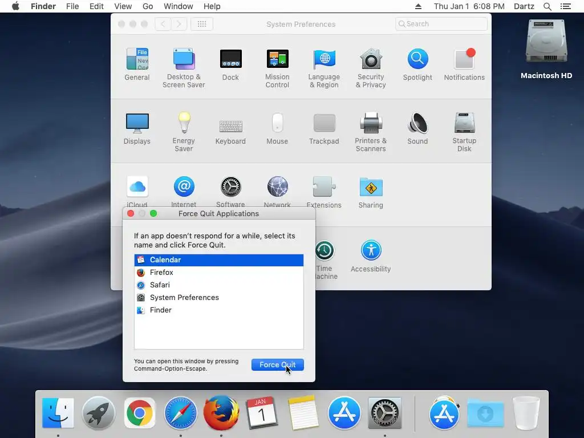Open the Finder menu

[43, 6]
